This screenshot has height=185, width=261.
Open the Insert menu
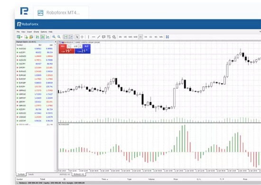(29, 32)
